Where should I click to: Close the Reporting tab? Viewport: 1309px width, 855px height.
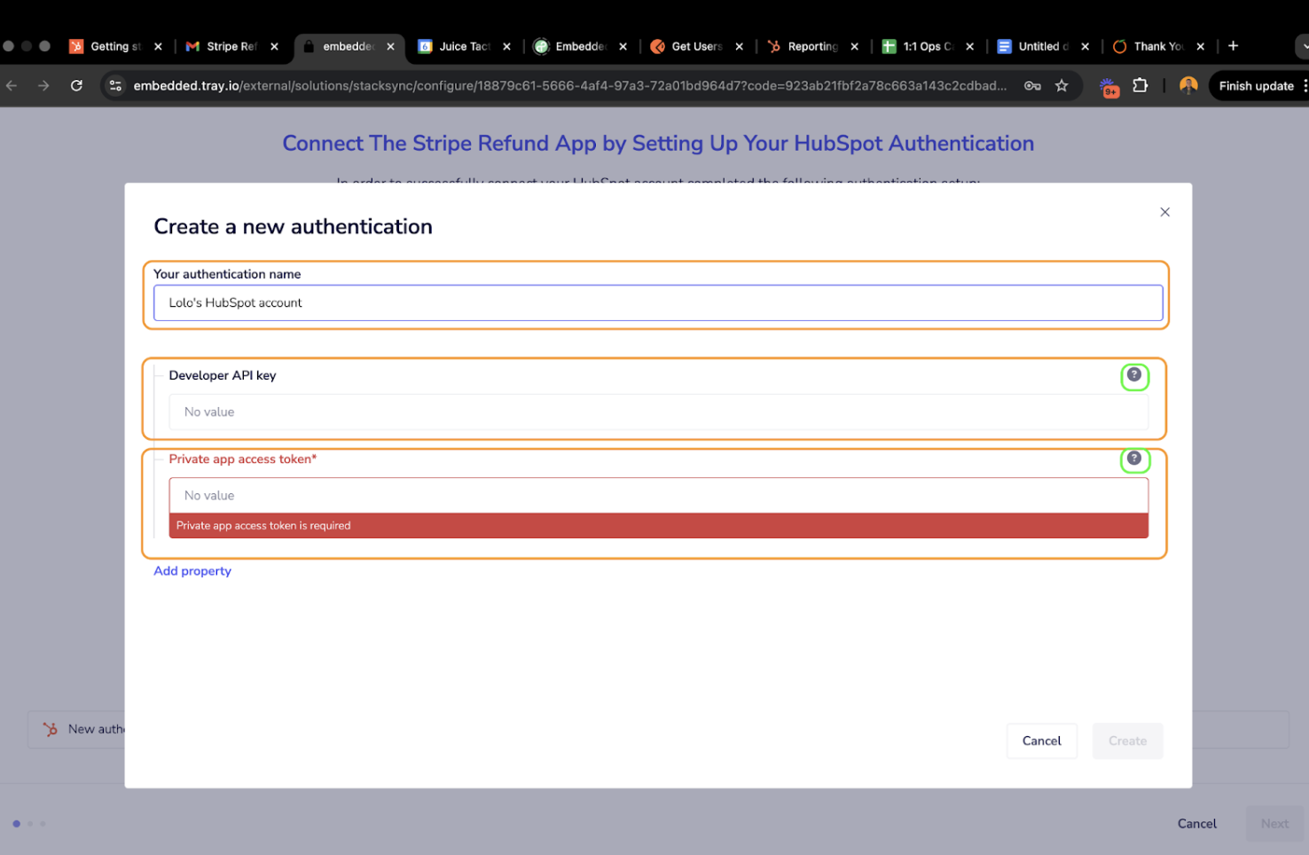(854, 47)
